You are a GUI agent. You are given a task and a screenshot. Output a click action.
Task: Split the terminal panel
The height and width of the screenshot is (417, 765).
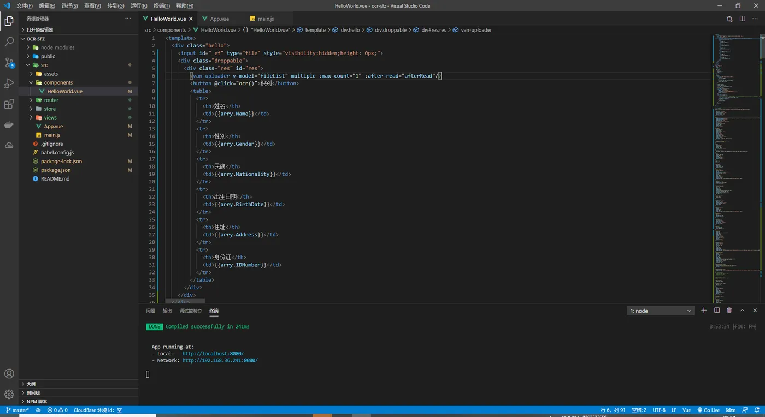click(x=717, y=310)
